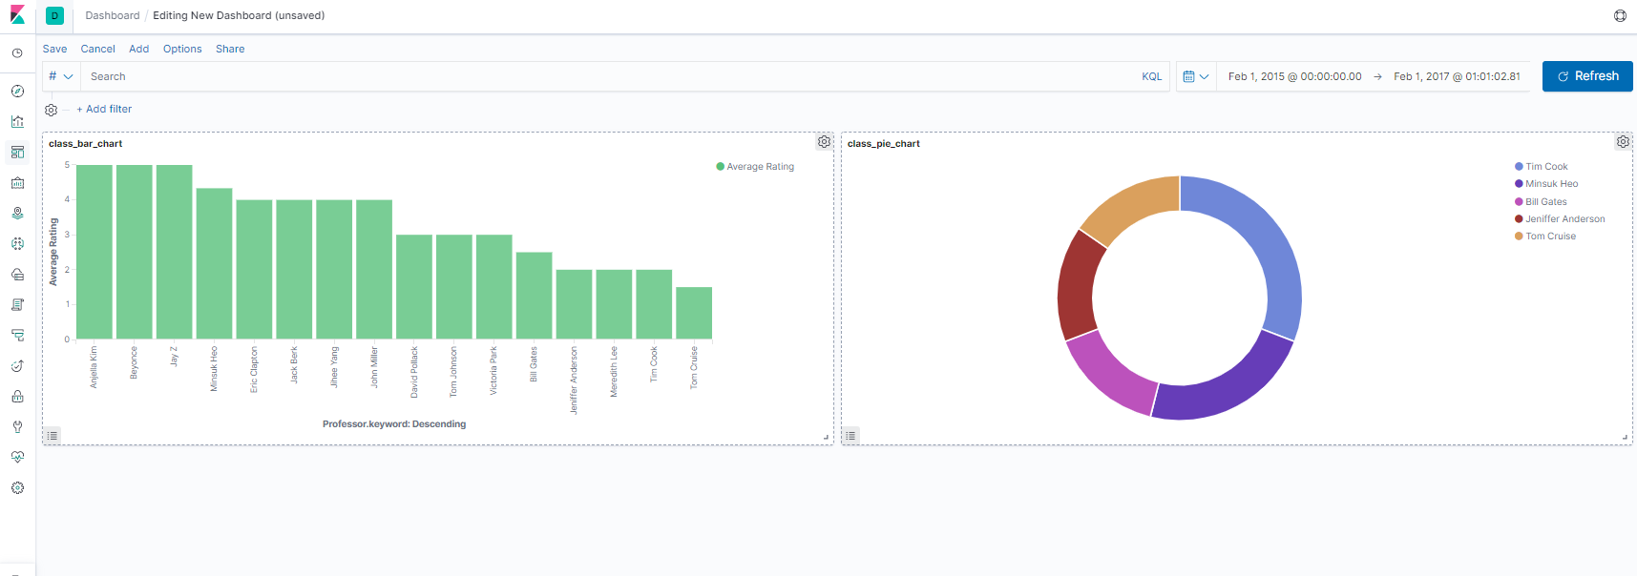The image size is (1637, 576).
Task: Open Canvas from the side navigation
Action: click(17, 183)
